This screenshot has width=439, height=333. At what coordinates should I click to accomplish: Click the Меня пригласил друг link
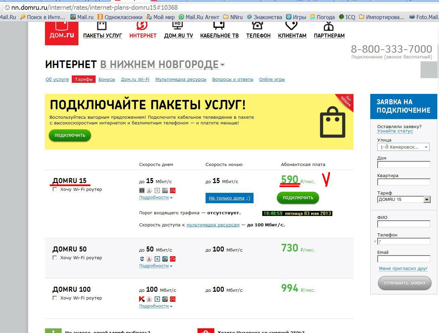click(403, 269)
